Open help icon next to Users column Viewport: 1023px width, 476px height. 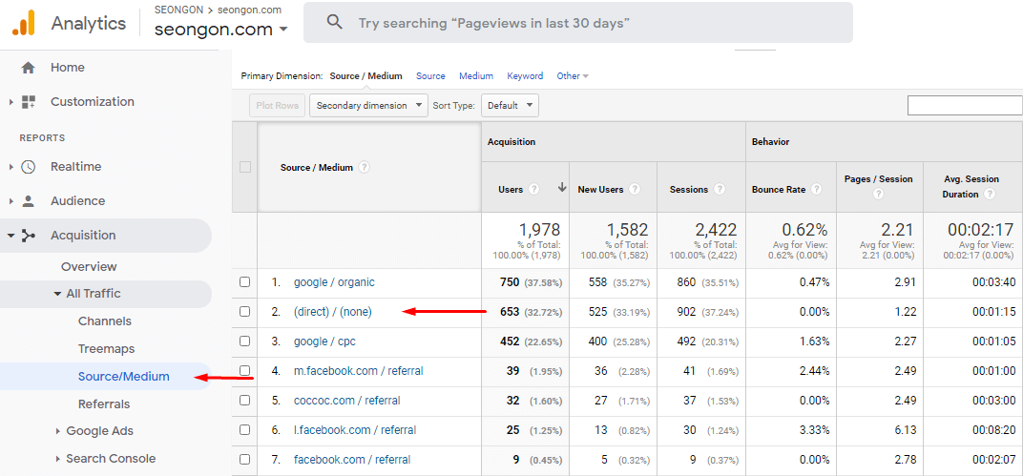pos(534,190)
